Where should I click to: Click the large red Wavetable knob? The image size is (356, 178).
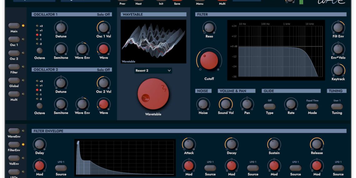click(x=153, y=94)
